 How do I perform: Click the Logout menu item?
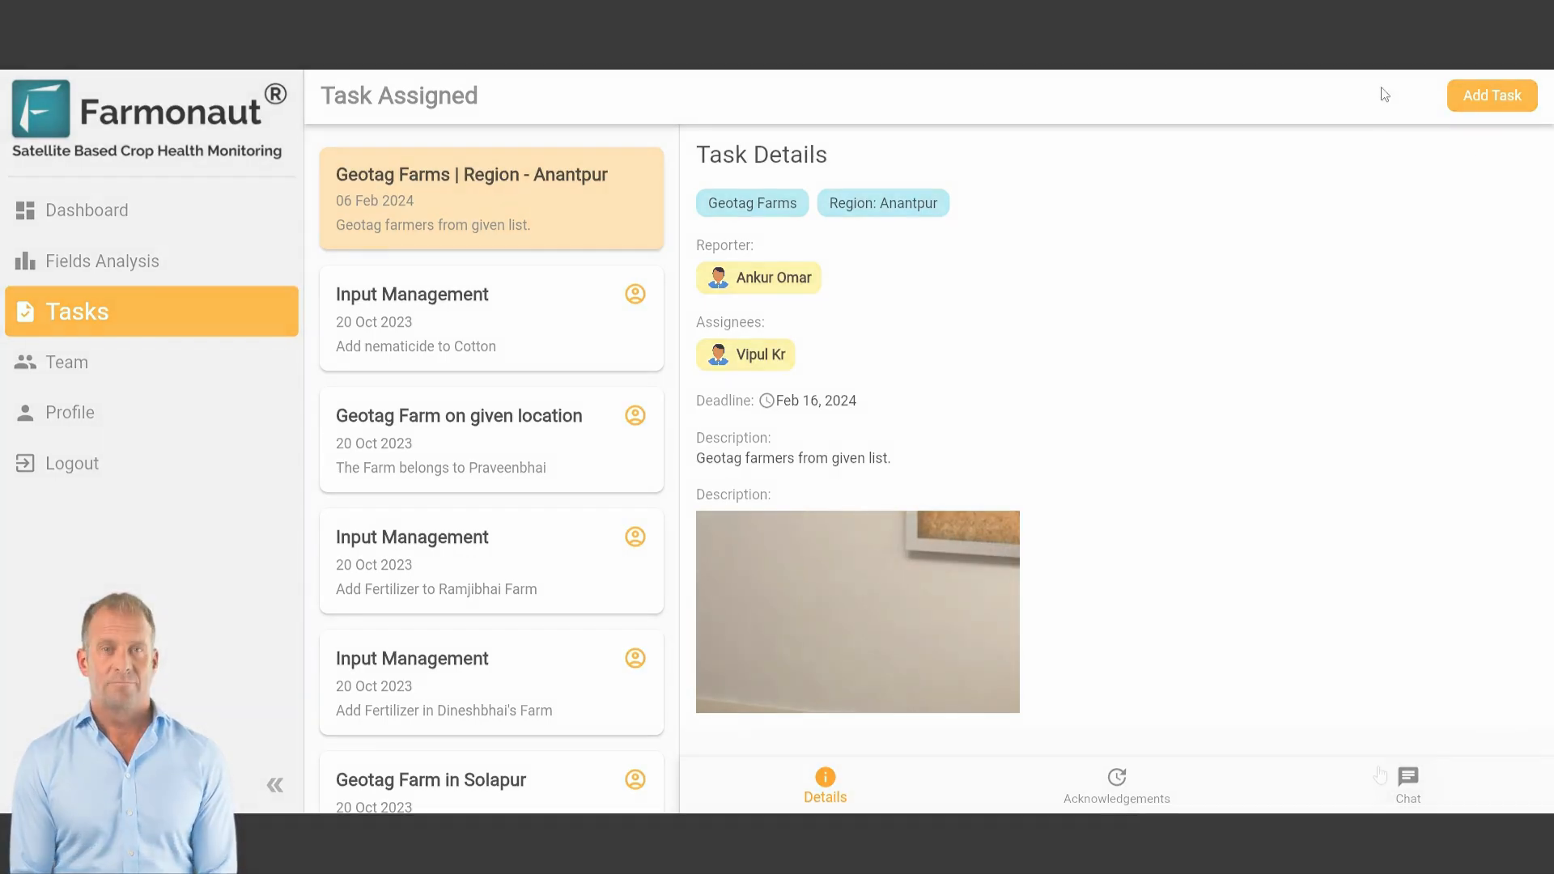71,463
